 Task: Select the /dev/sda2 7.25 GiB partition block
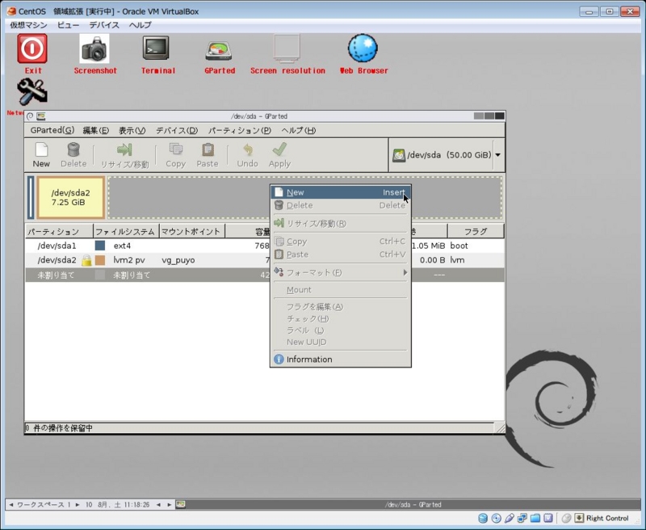click(x=71, y=197)
